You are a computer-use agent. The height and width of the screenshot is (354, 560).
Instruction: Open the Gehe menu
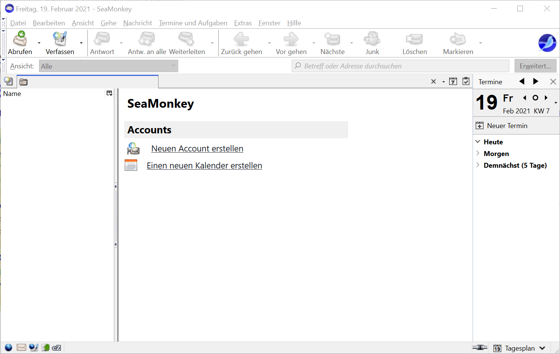(x=109, y=23)
